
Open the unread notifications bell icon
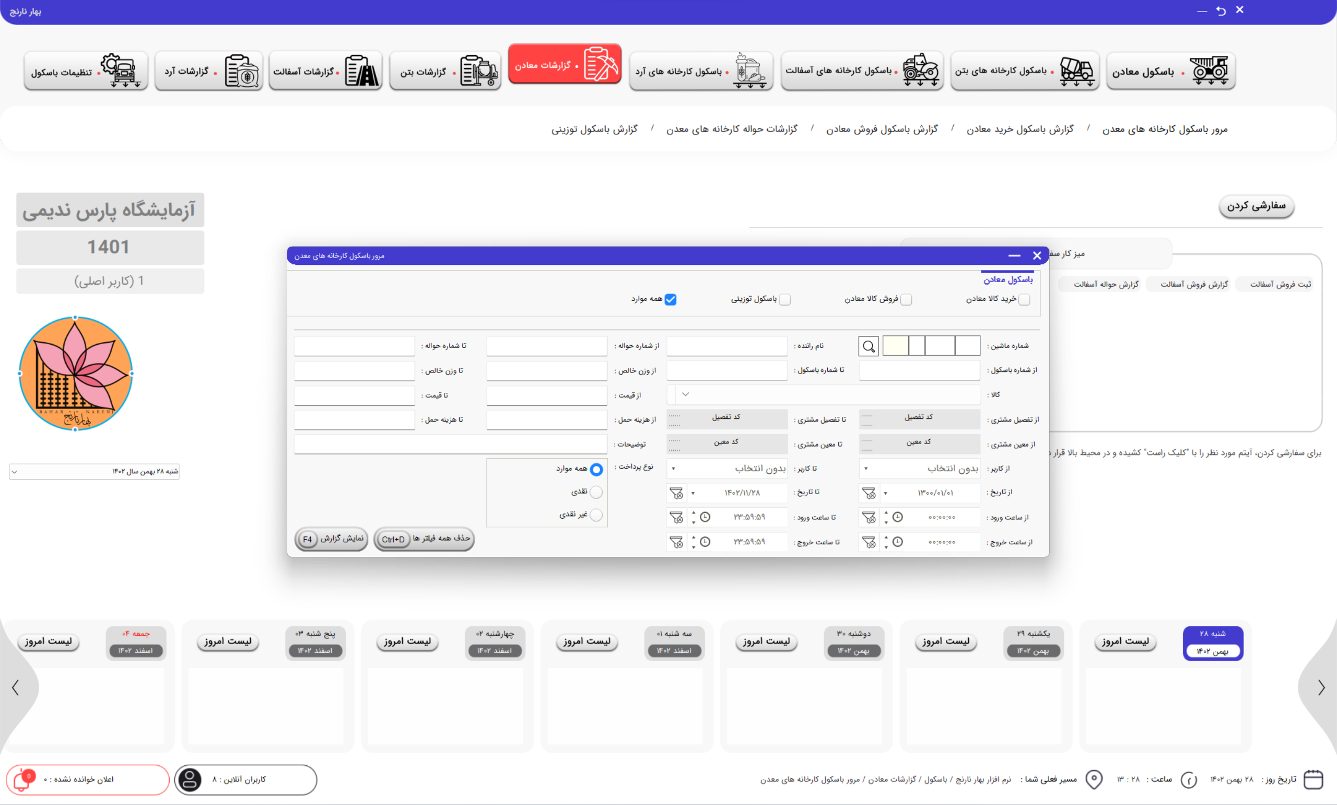(23, 780)
